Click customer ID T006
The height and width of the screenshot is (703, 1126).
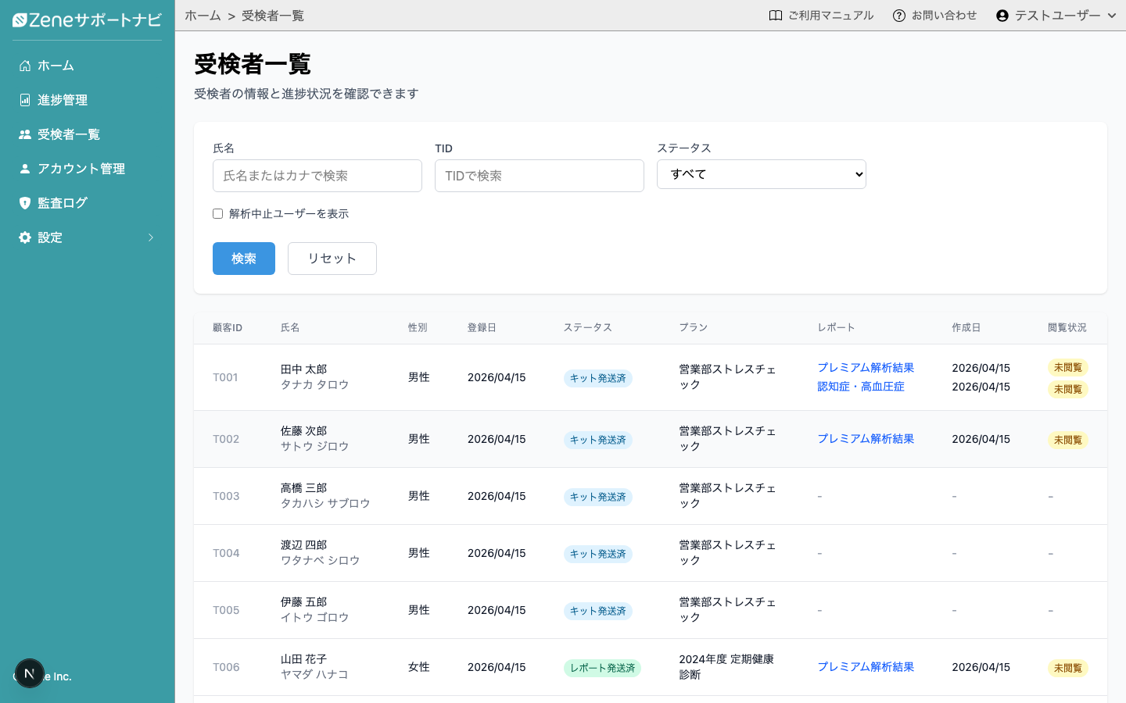pyautogui.click(x=226, y=667)
